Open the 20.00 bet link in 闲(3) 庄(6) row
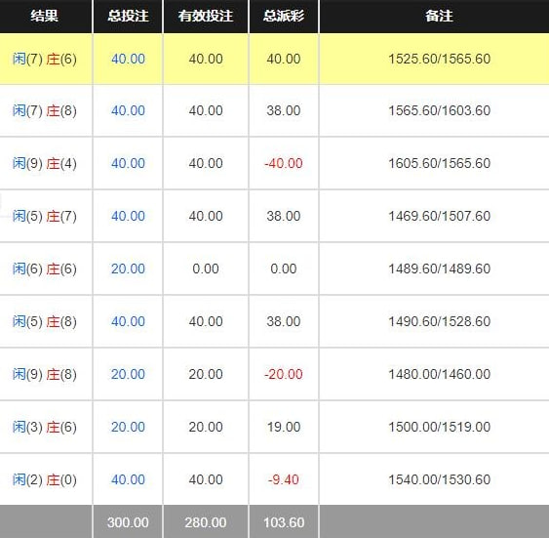The image size is (549, 538). (128, 427)
